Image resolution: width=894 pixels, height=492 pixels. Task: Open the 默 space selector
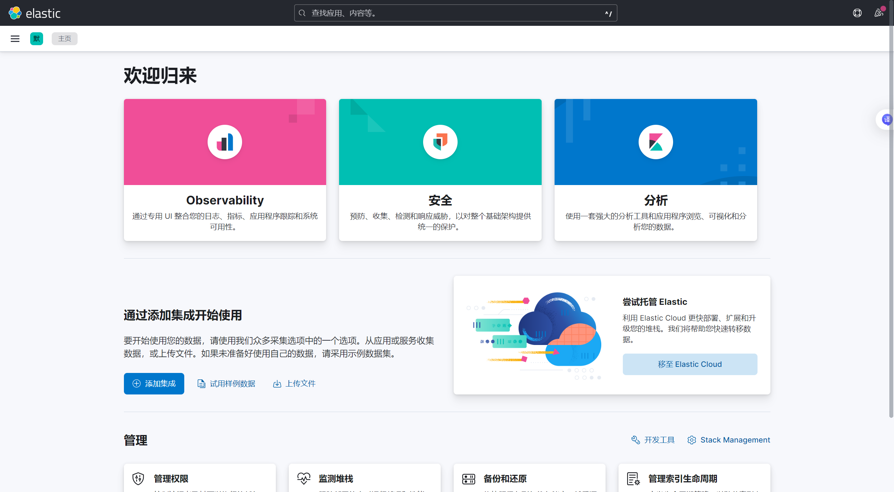click(x=37, y=39)
